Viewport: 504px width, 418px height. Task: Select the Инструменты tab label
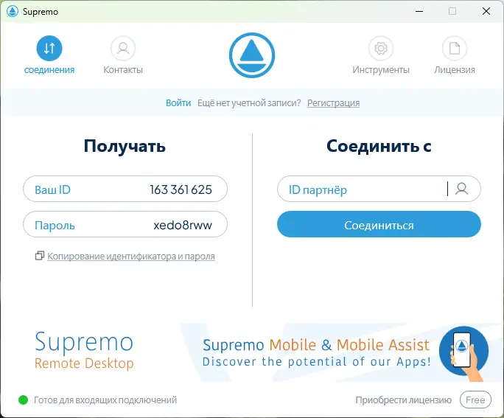381,70
